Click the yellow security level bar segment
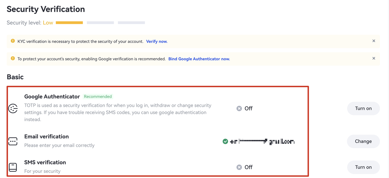The width and height of the screenshot is (389, 178). 69,23
